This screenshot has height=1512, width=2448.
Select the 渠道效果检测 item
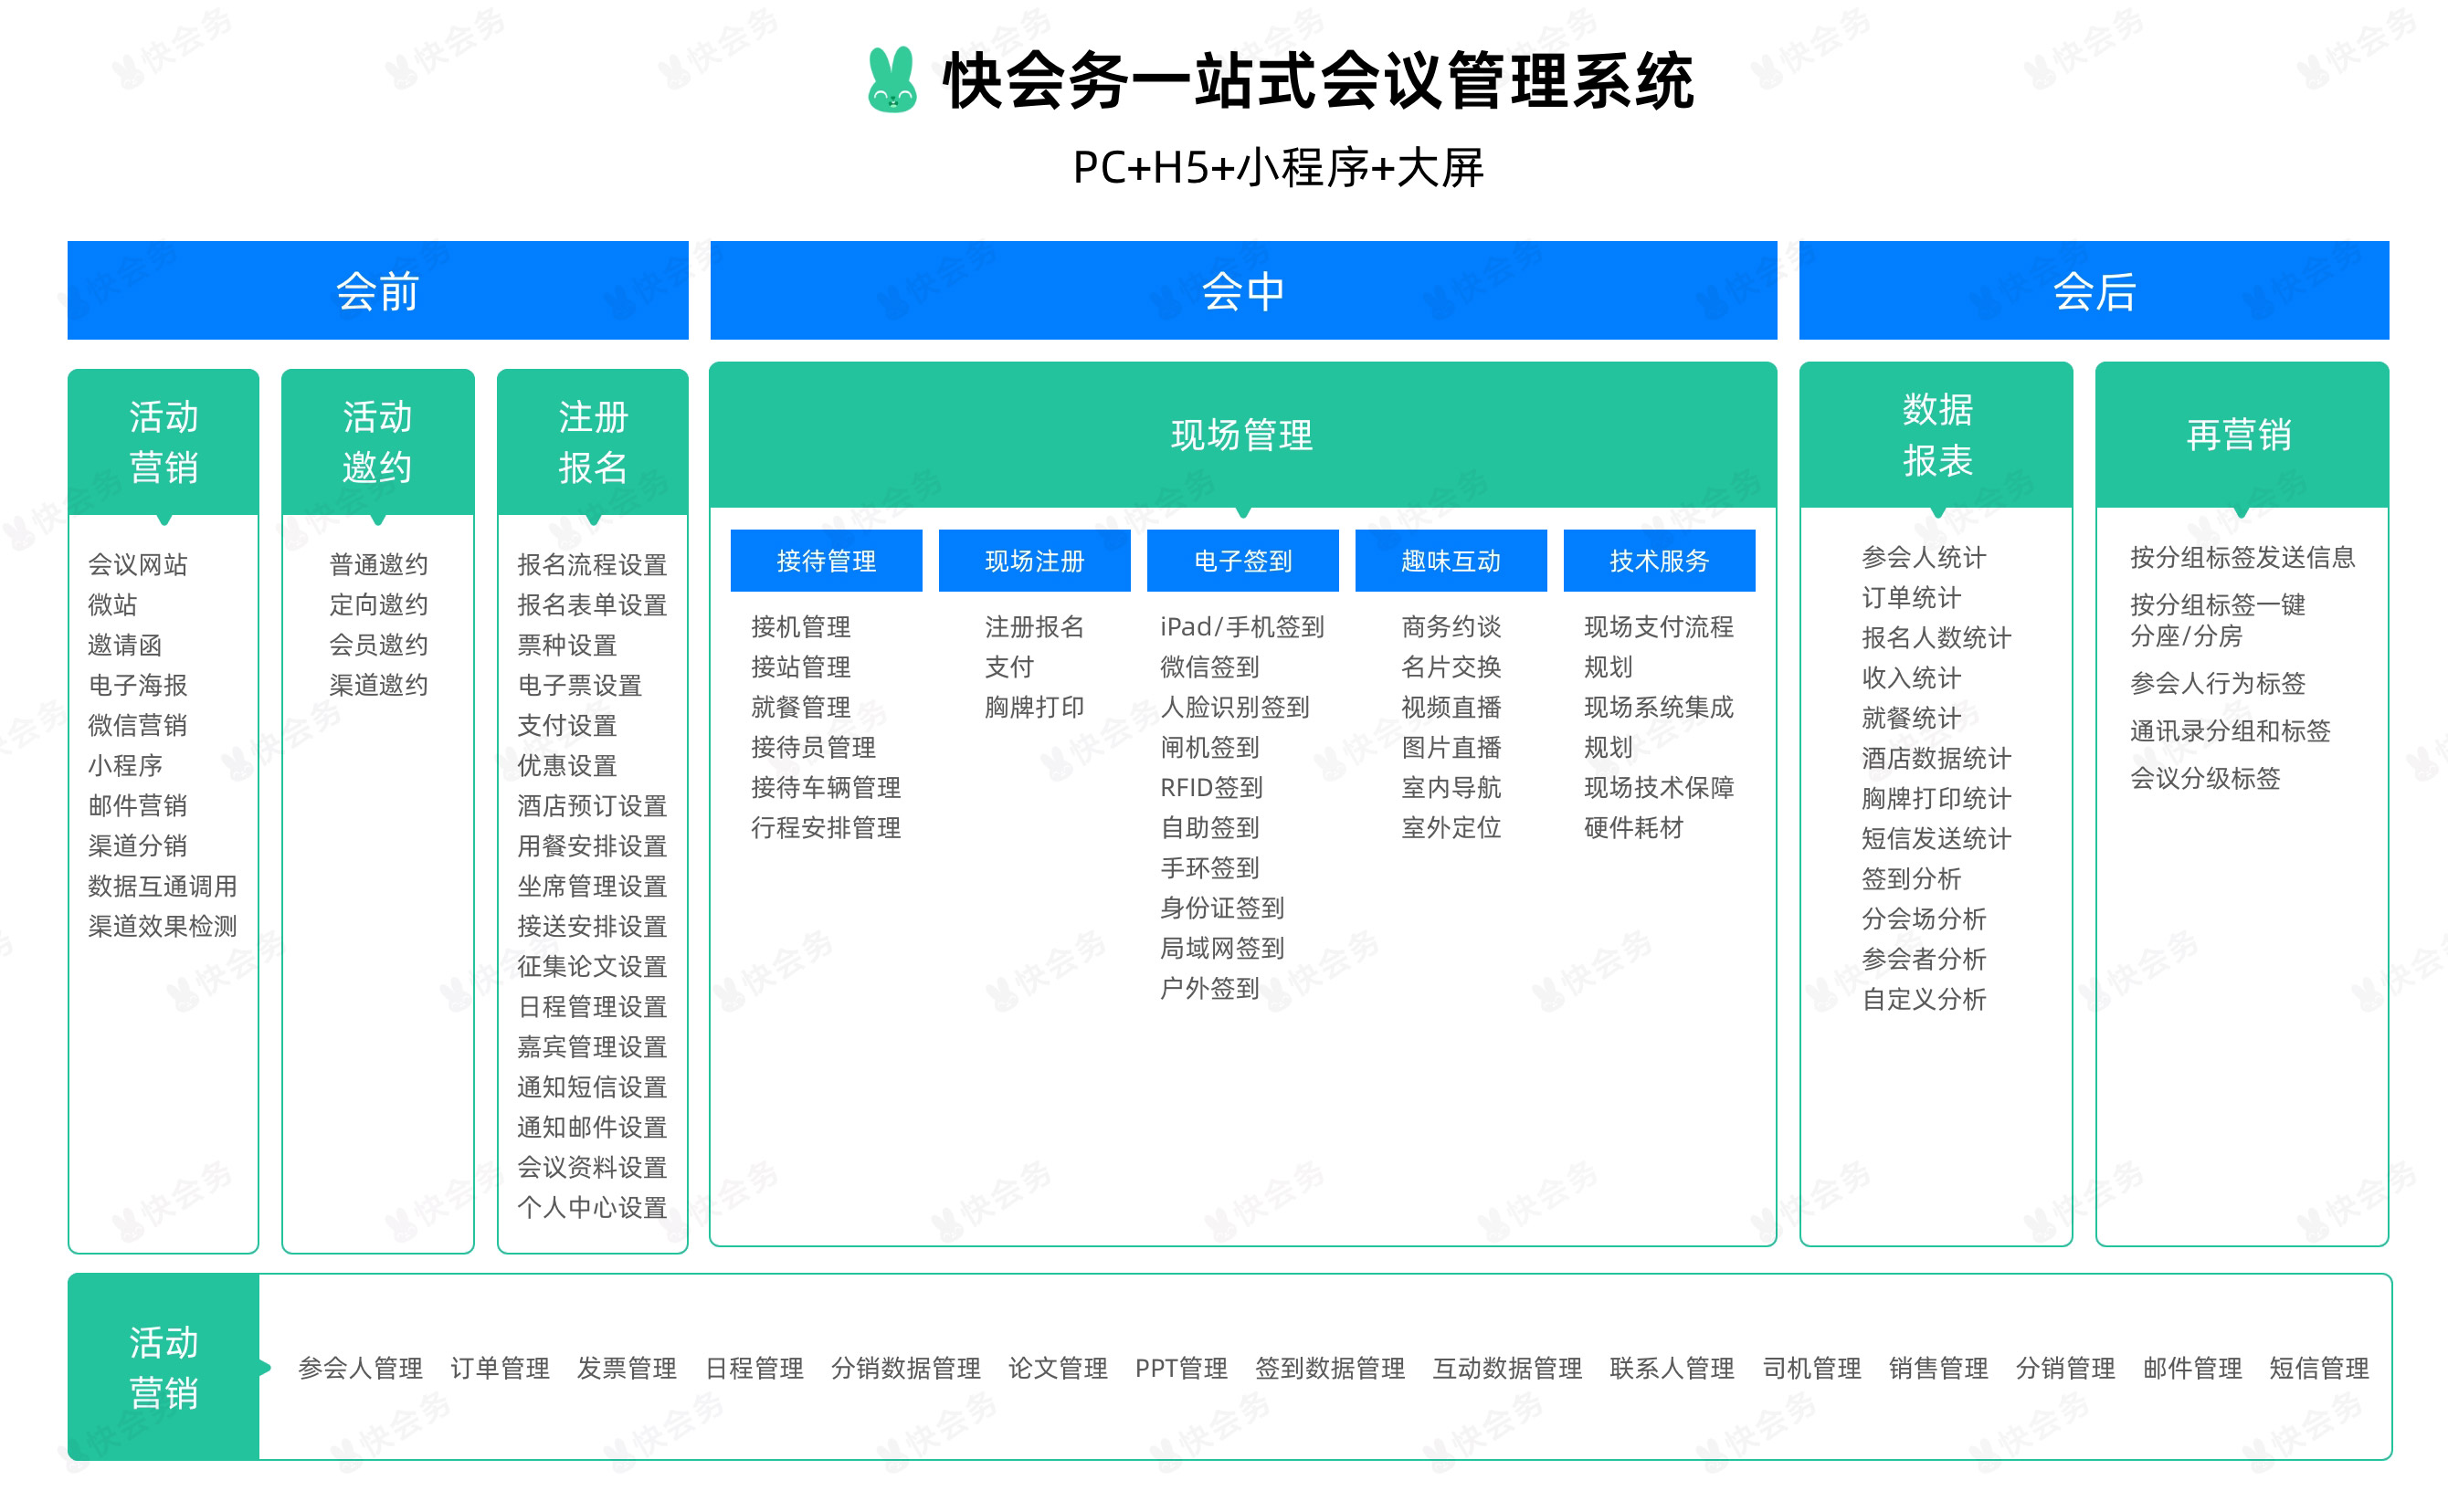[x=164, y=926]
